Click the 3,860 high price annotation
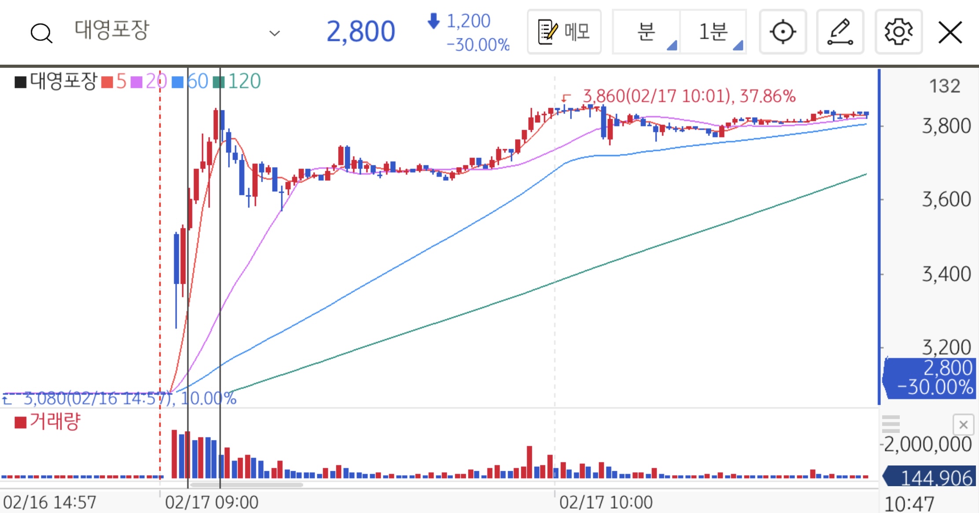 689,96
